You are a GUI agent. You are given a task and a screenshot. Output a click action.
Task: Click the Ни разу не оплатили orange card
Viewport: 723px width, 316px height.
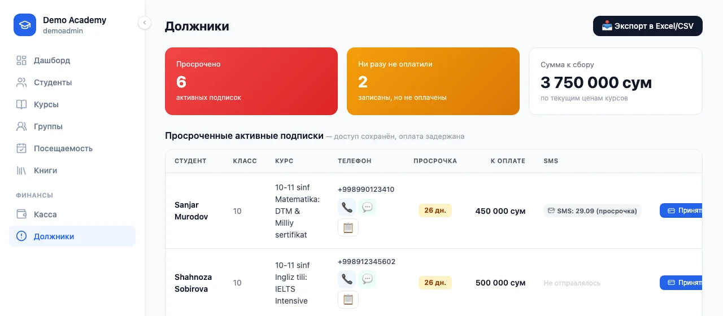(x=433, y=81)
